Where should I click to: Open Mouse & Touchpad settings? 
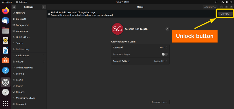pyautogui.click(x=29, y=98)
